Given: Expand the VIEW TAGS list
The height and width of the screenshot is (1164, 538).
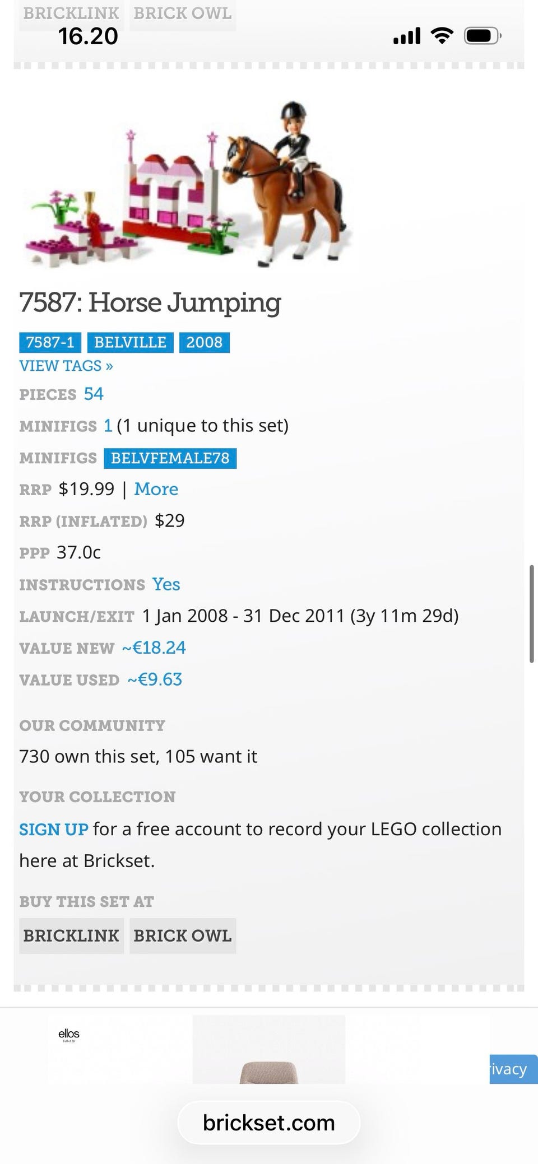Looking at the screenshot, I should [x=66, y=366].
